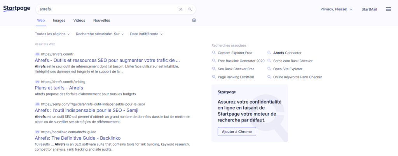398x156 pixels.
Task: Clear the search box with X icon
Action: coord(181,9)
